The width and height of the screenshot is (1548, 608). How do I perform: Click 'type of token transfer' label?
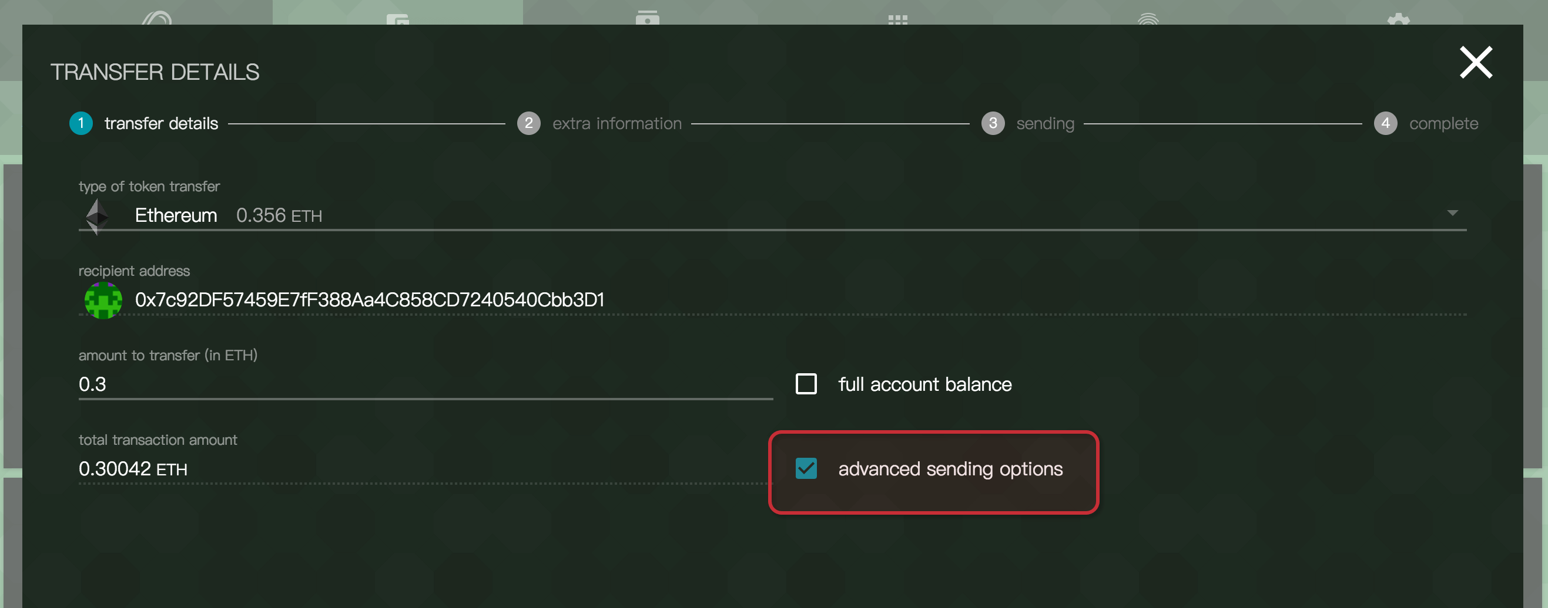pyautogui.click(x=149, y=186)
